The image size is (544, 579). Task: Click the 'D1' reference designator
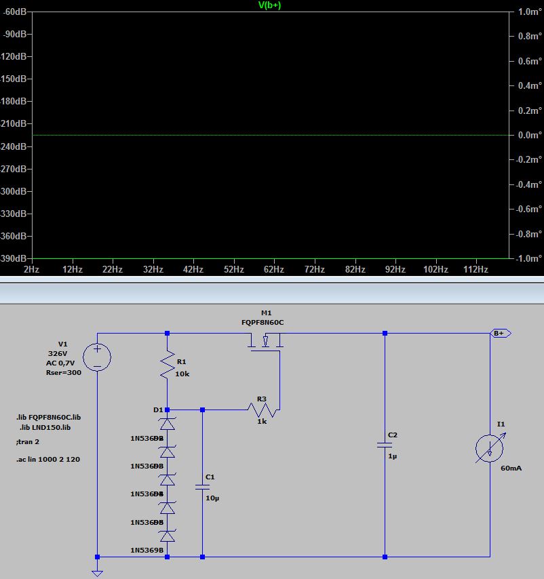[x=158, y=410]
